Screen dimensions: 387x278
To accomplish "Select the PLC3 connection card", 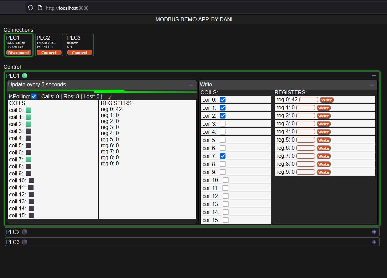I will [x=80, y=41].
